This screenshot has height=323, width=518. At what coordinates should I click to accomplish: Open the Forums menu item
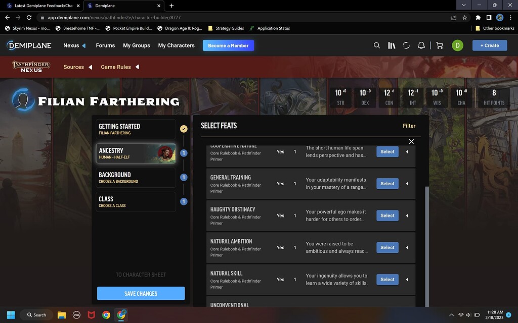tap(105, 45)
